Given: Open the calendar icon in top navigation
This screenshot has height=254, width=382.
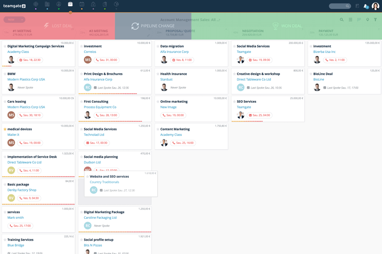Looking at the screenshot, I should tap(81, 5).
